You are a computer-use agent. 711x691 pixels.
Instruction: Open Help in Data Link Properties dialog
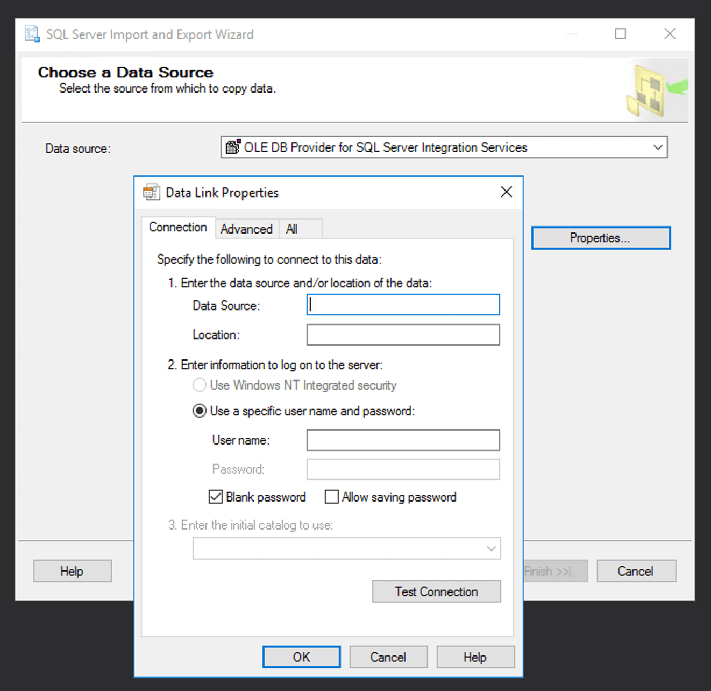pos(475,657)
